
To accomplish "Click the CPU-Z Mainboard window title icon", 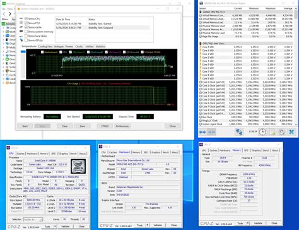I will tap(101, 147).
